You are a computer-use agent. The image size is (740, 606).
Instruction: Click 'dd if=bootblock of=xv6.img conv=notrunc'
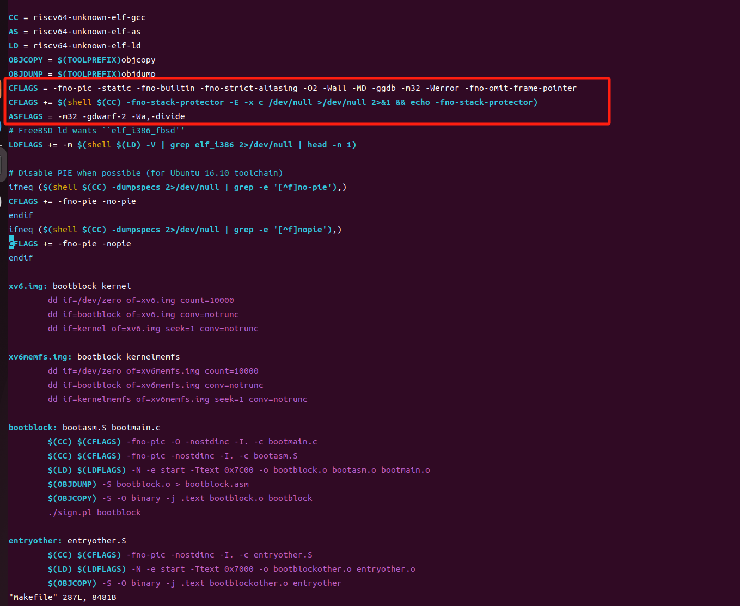pyautogui.click(x=143, y=314)
